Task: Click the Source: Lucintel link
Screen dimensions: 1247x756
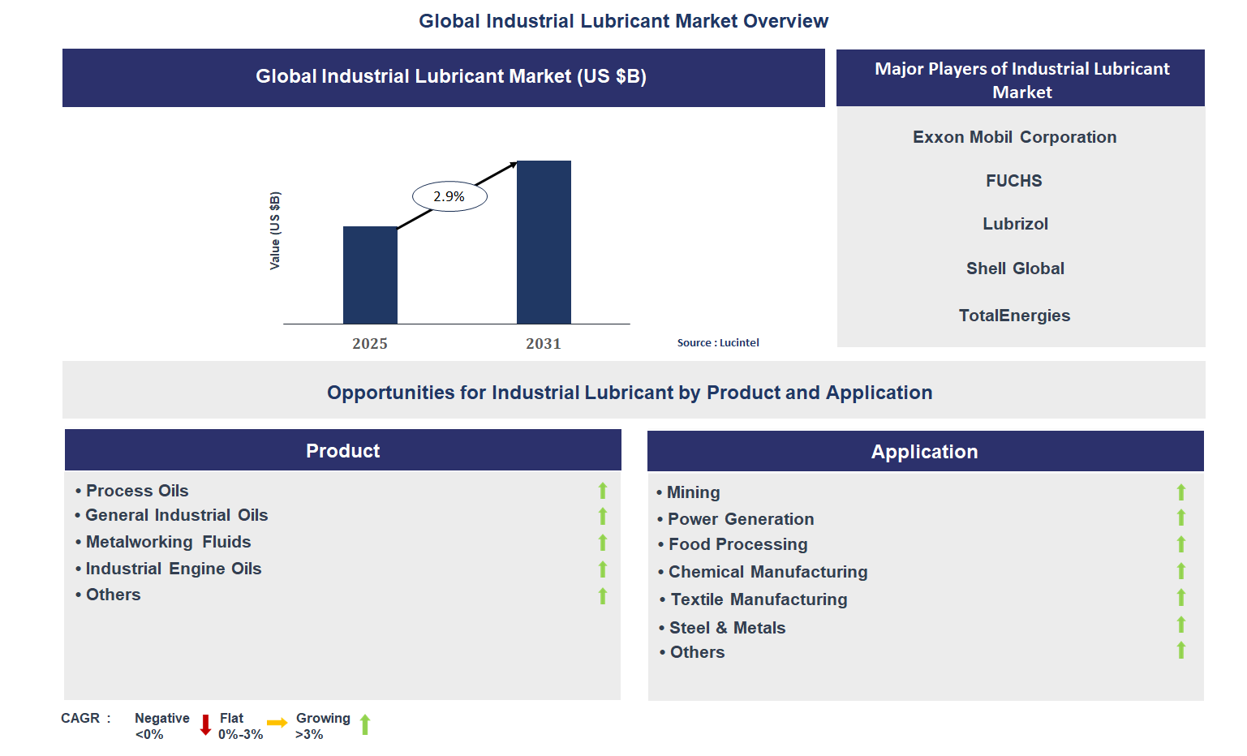Action: [x=718, y=342]
